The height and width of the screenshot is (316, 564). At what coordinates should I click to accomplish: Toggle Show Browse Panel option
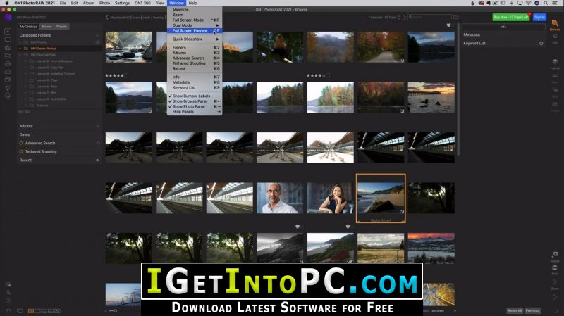click(x=190, y=101)
